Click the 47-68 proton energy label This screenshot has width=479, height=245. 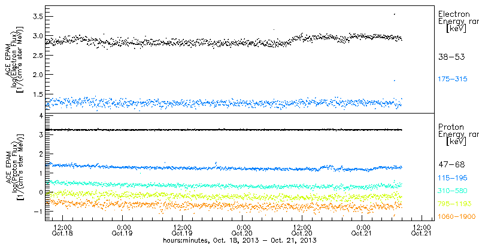451,165
